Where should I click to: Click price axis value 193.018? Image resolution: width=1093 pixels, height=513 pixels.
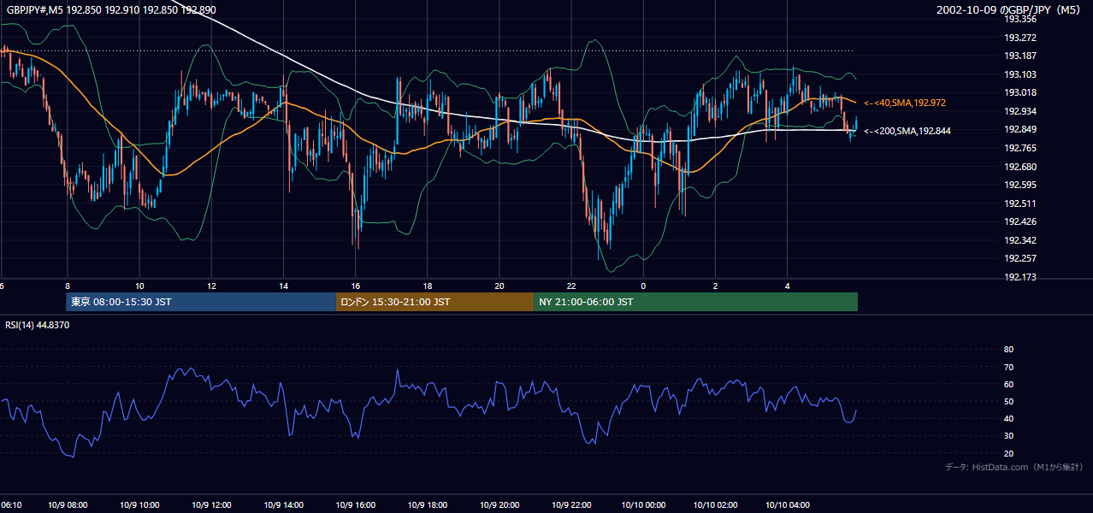click(1020, 92)
